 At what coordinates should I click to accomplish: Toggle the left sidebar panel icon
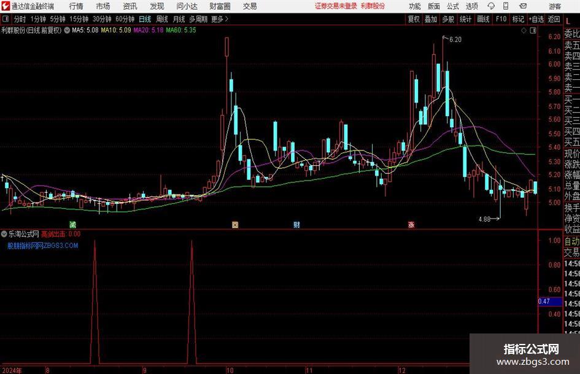click(5, 19)
